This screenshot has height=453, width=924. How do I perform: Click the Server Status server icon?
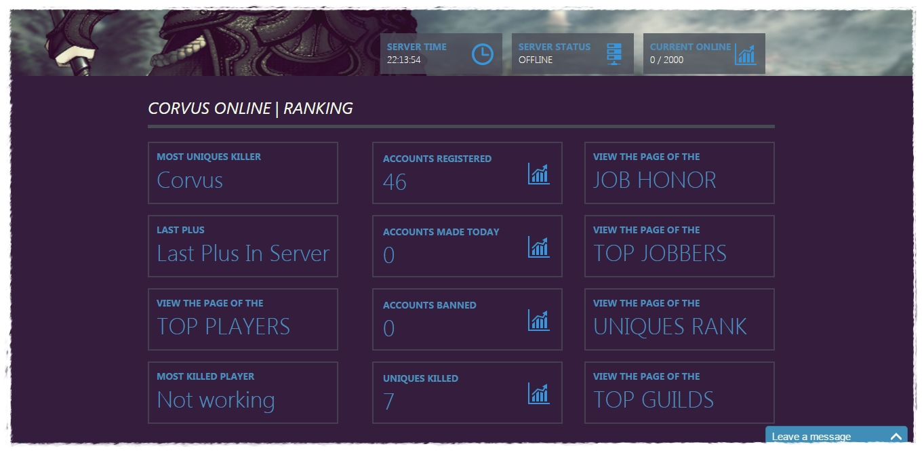[614, 54]
